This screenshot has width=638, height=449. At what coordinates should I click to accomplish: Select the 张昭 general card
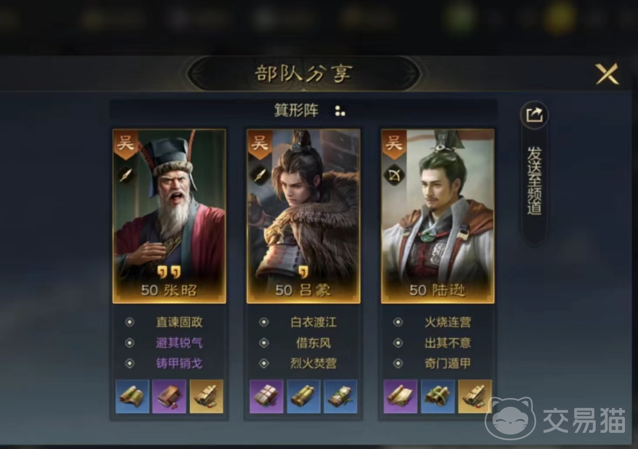pyautogui.click(x=169, y=216)
